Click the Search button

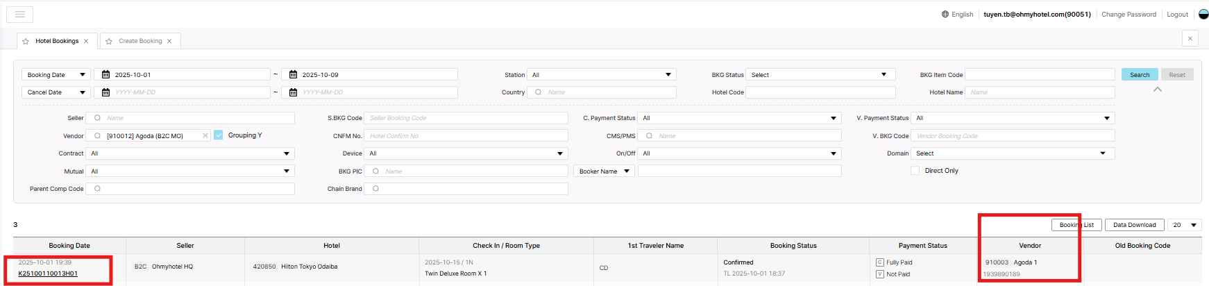click(x=1139, y=75)
